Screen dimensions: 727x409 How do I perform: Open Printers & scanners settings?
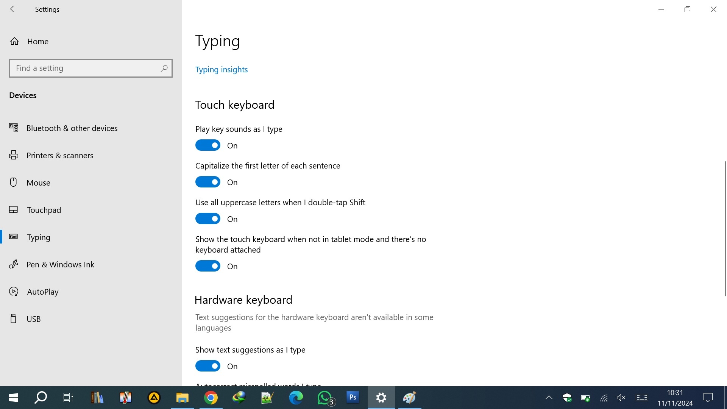click(x=60, y=155)
